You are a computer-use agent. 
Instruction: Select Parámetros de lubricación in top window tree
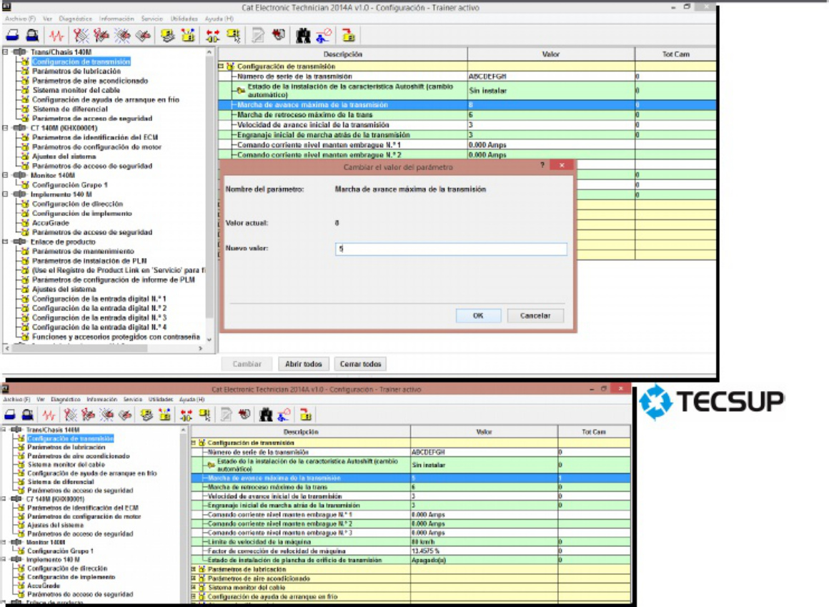click(x=76, y=71)
